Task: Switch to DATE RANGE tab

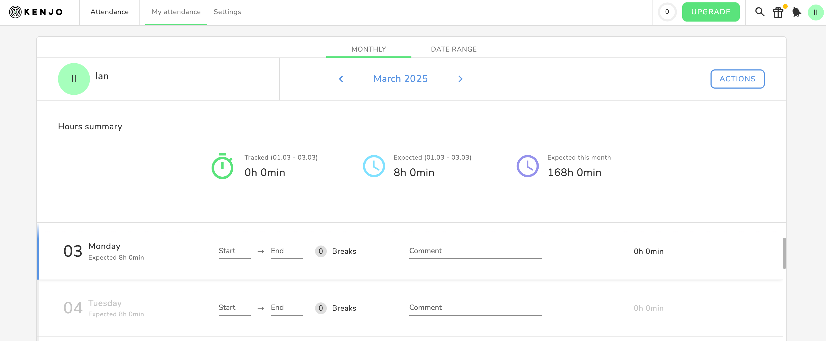Action: [453, 49]
